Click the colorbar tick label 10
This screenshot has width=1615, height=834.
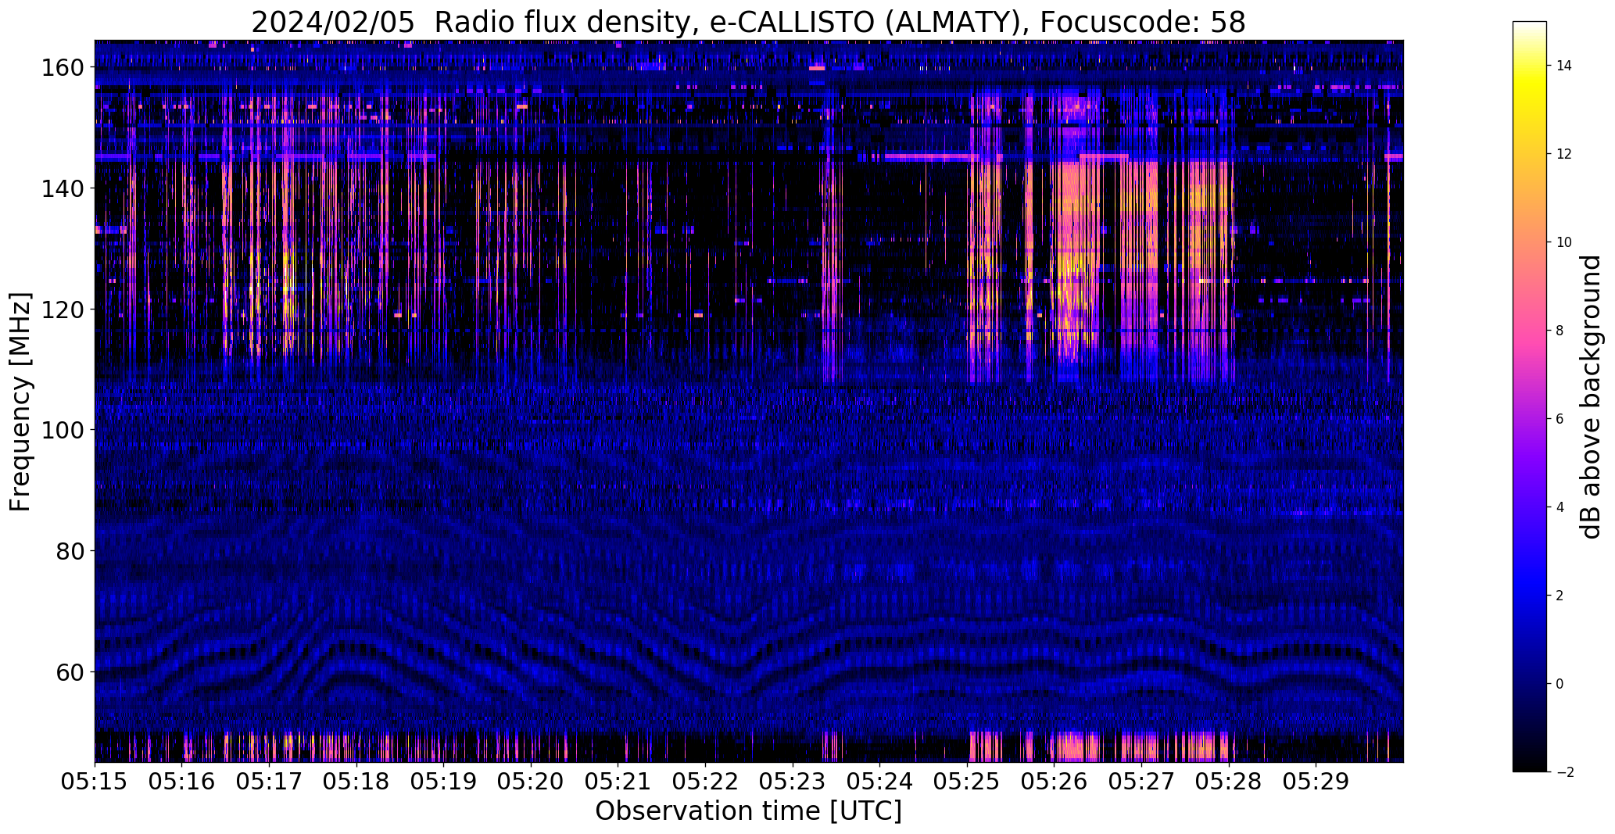click(1564, 242)
